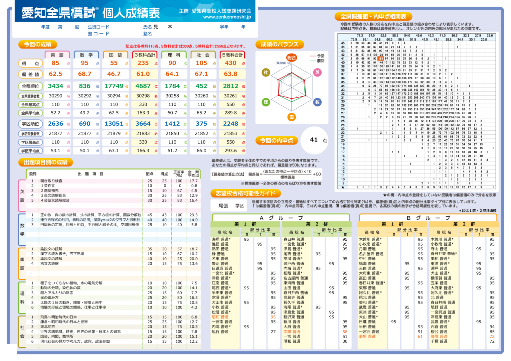
Task: Select the 英語 subject column header
Action: pyautogui.click(x=57, y=55)
